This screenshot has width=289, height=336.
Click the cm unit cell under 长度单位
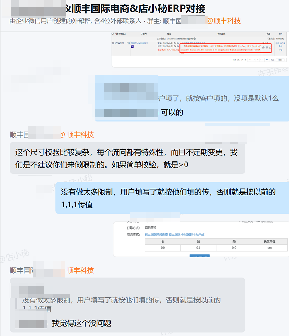point(269,248)
